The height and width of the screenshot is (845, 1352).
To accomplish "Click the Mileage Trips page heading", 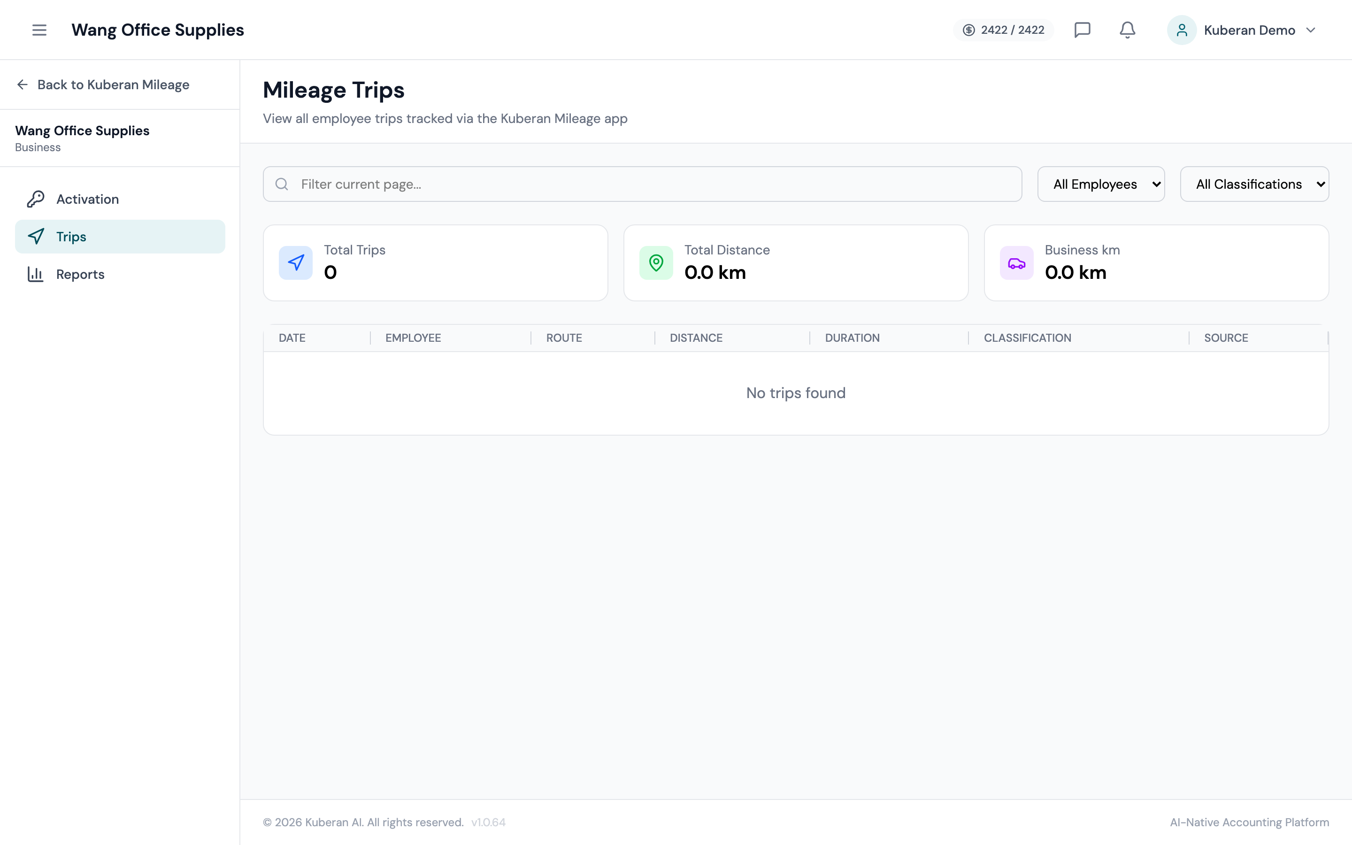I will (333, 90).
